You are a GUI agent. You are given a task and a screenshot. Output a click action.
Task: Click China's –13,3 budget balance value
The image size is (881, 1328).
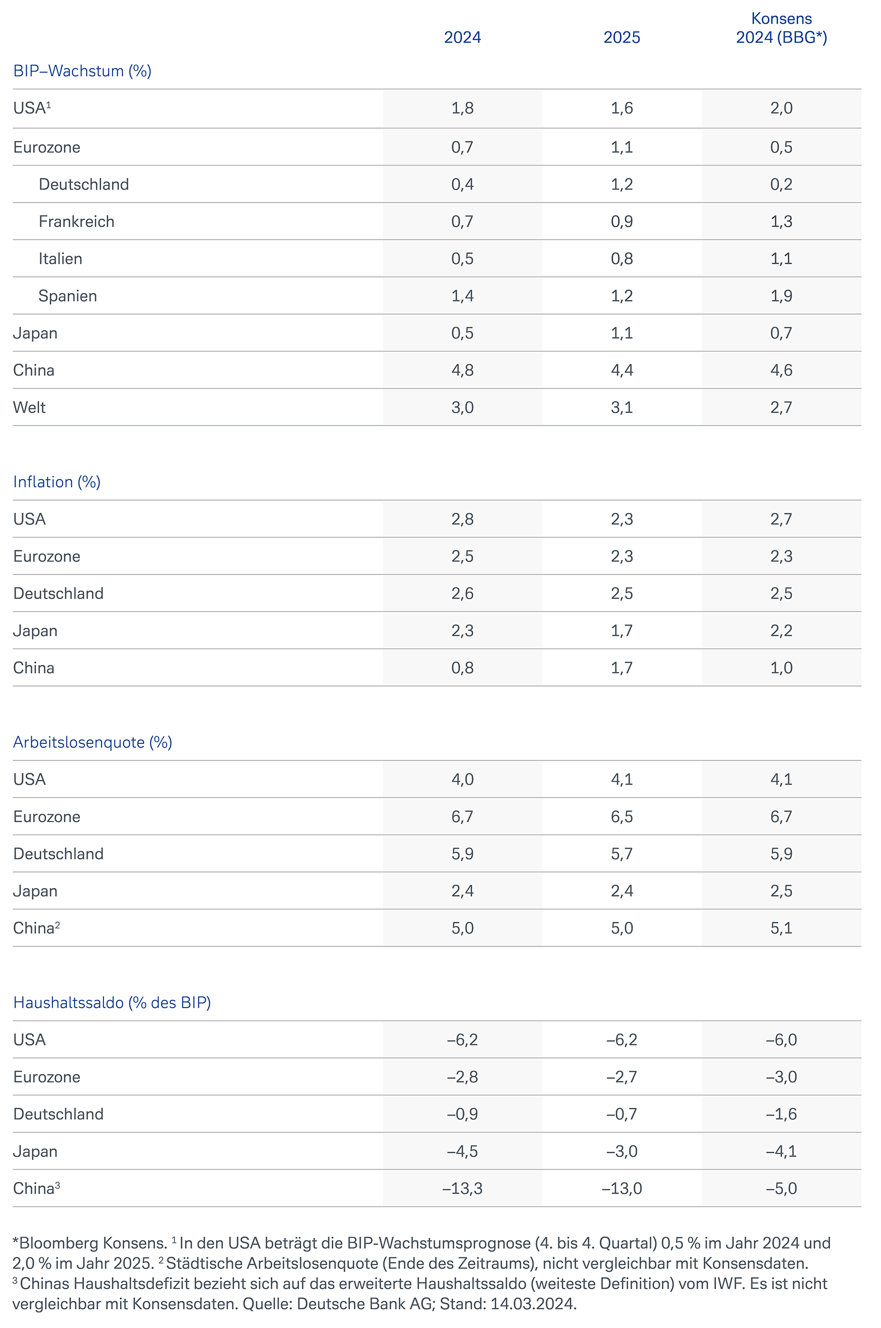[462, 1189]
